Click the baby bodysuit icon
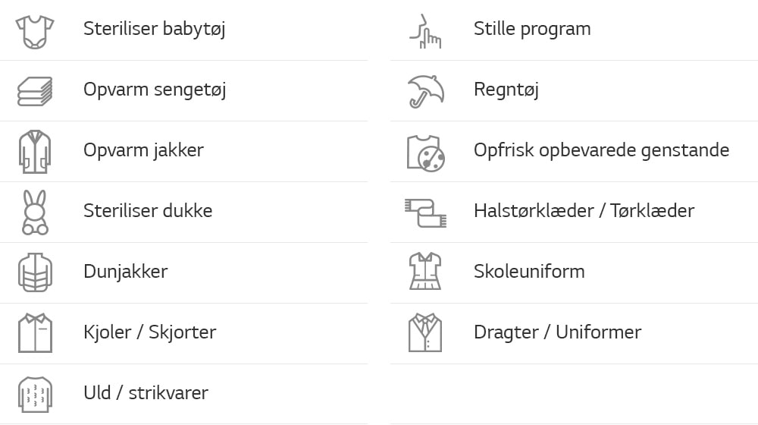The height and width of the screenshot is (425, 758). 35,30
